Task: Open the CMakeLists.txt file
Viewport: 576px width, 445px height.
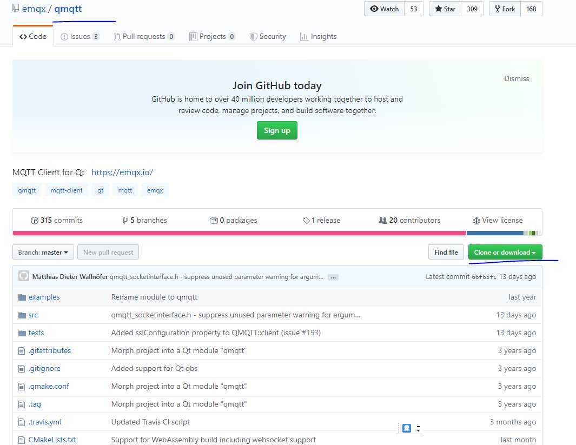Action: [52, 440]
